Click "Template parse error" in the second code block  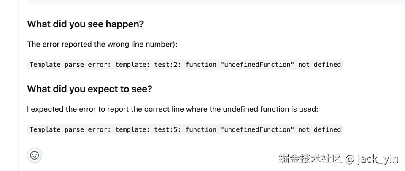70,129
